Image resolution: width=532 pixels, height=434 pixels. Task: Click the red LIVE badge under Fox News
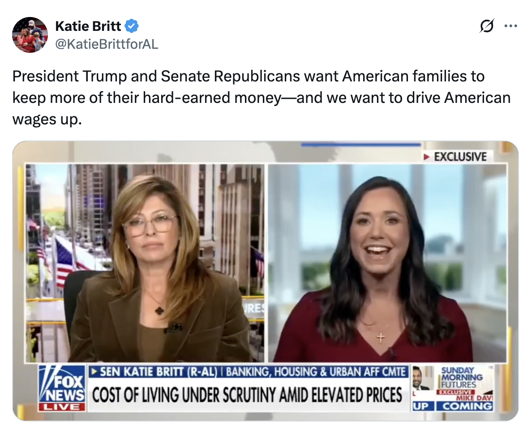(62, 407)
